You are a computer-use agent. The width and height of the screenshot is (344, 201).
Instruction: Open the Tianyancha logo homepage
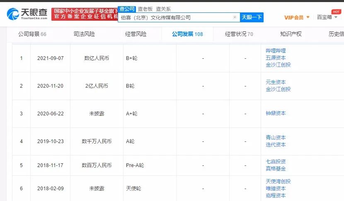coord(27,14)
